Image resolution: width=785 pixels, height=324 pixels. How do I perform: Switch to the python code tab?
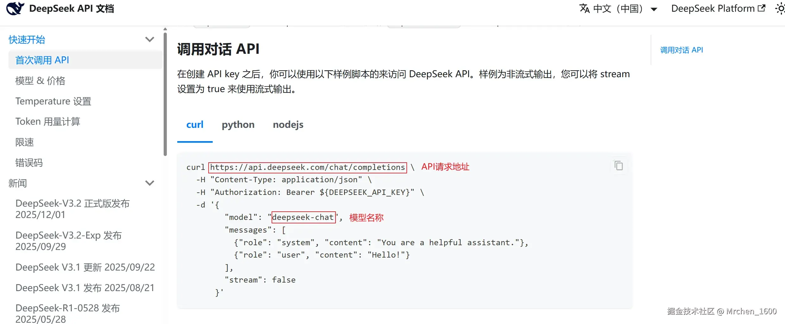coord(238,125)
